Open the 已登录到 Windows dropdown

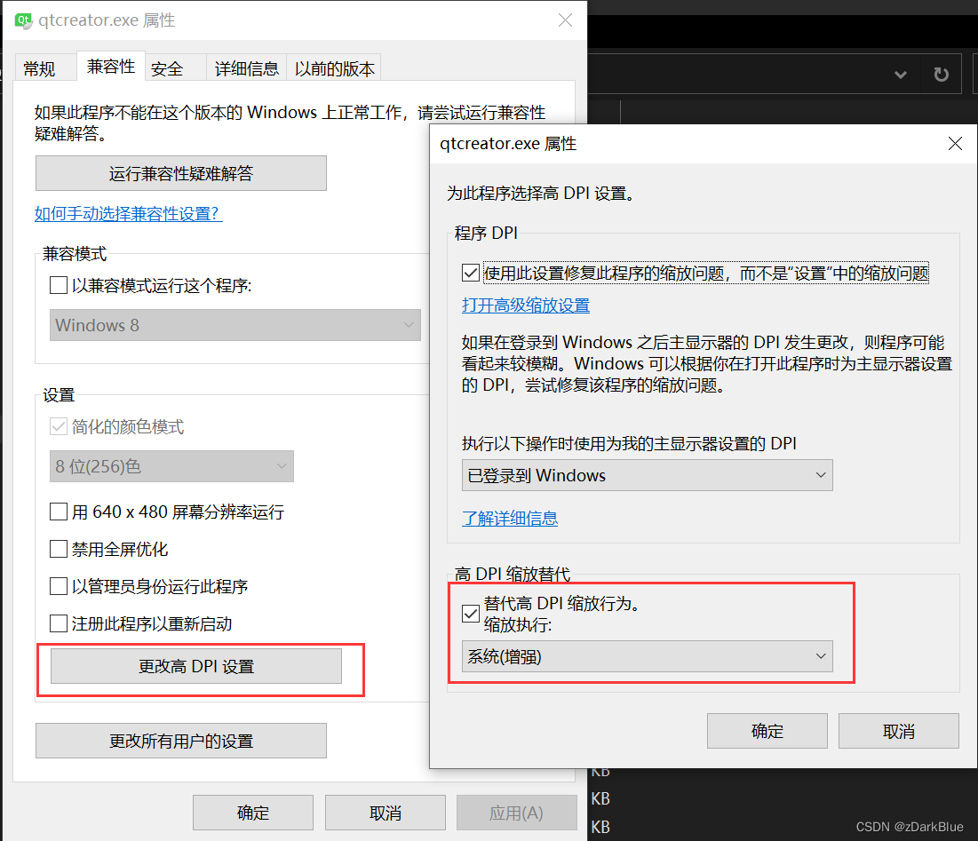(647, 475)
